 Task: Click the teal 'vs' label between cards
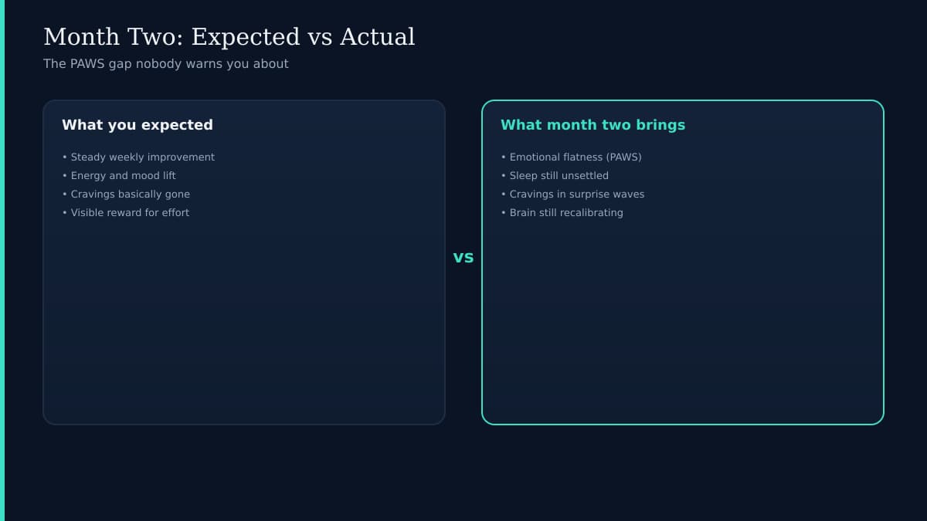click(463, 258)
